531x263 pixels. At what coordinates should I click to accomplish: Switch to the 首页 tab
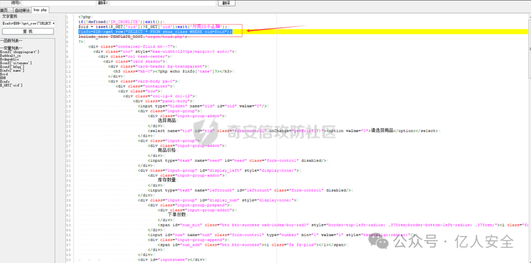click(x=4, y=10)
